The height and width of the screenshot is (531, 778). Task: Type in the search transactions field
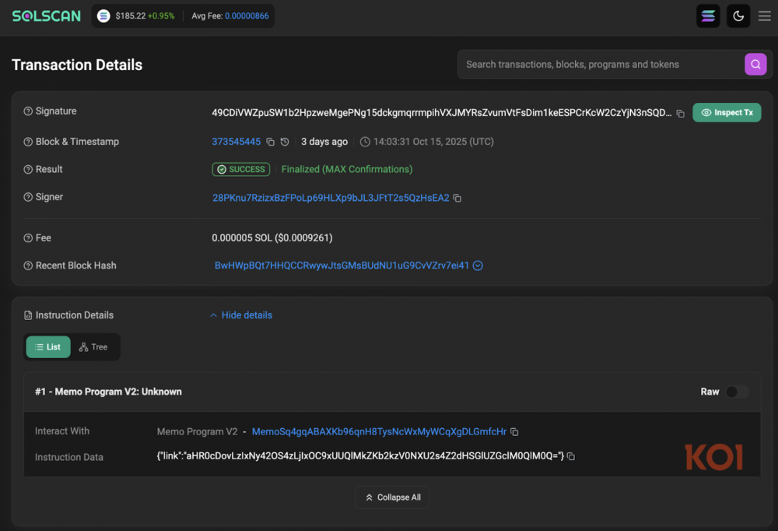pyautogui.click(x=599, y=65)
